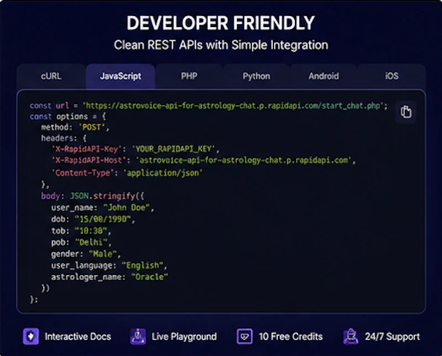
Task: Click the Interactive Docs shield icon
Action: [31, 336]
